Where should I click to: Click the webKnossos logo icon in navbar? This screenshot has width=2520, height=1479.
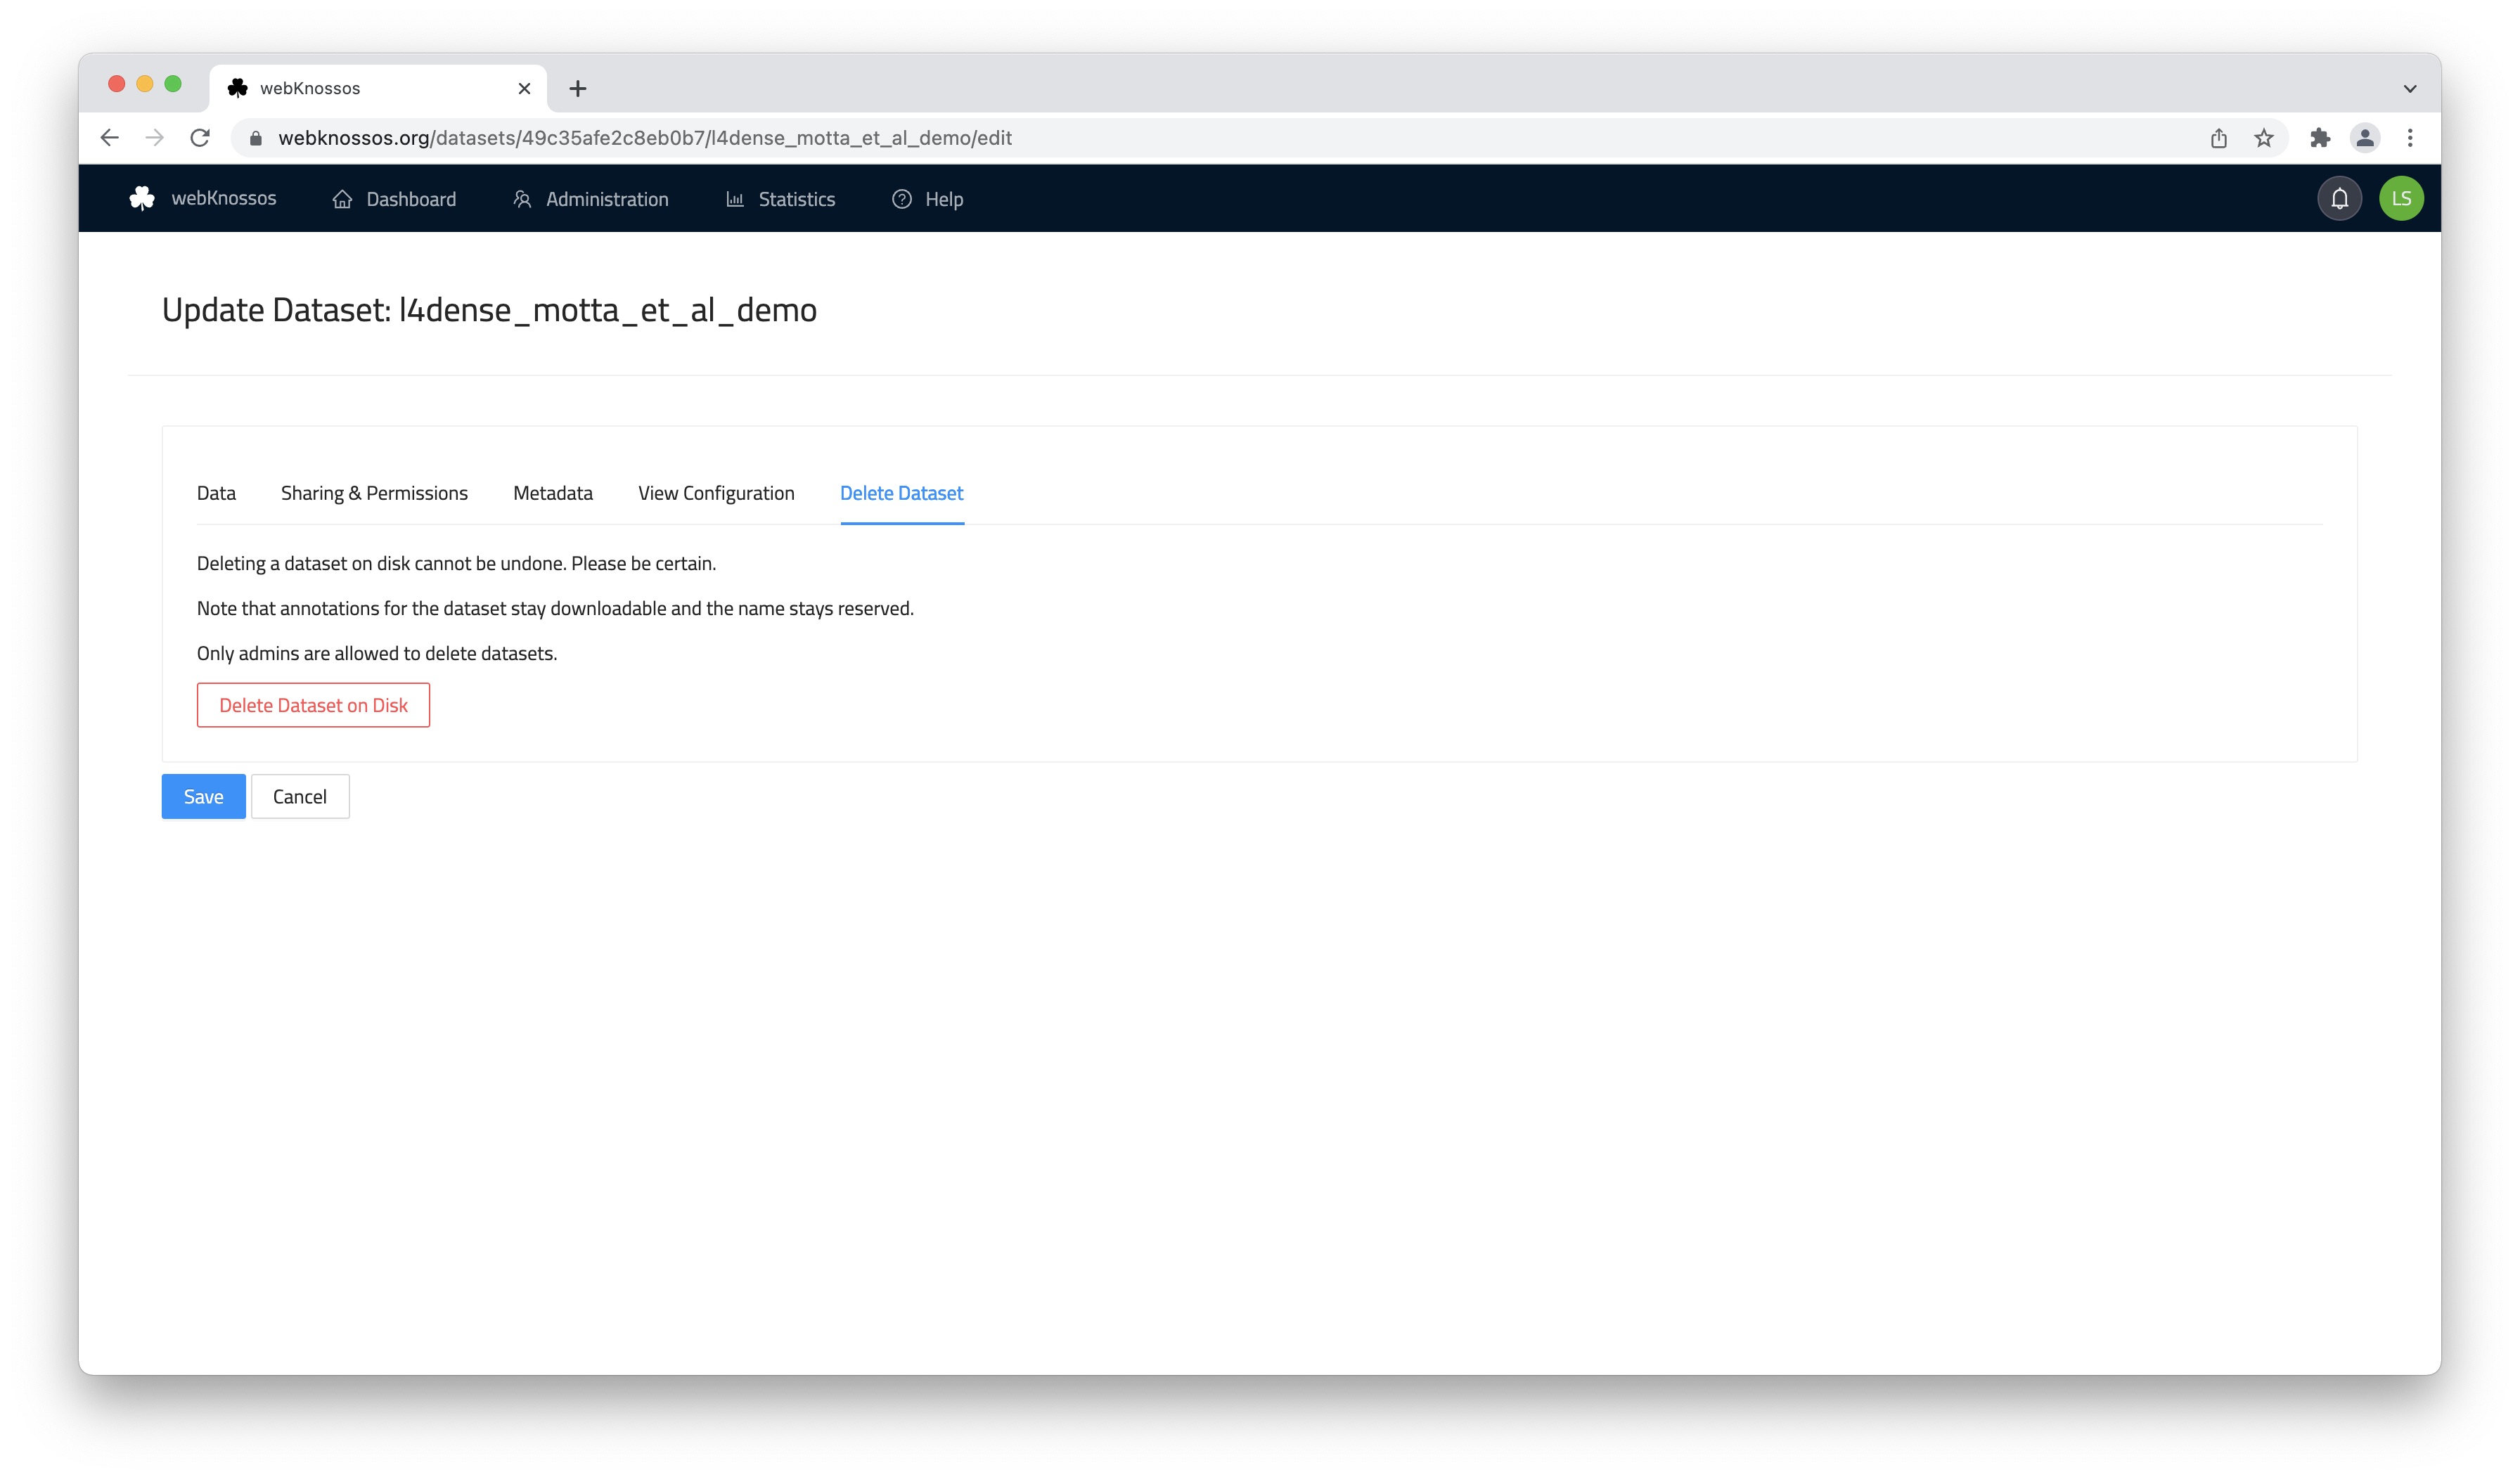[142, 198]
